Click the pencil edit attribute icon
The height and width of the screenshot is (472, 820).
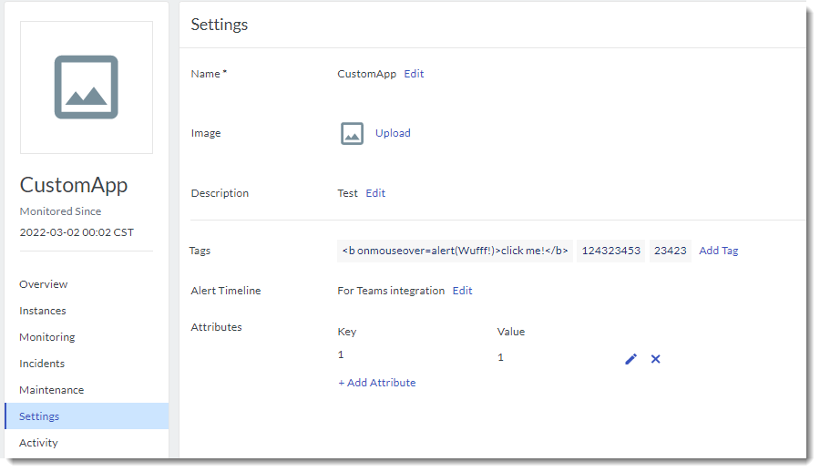point(631,359)
